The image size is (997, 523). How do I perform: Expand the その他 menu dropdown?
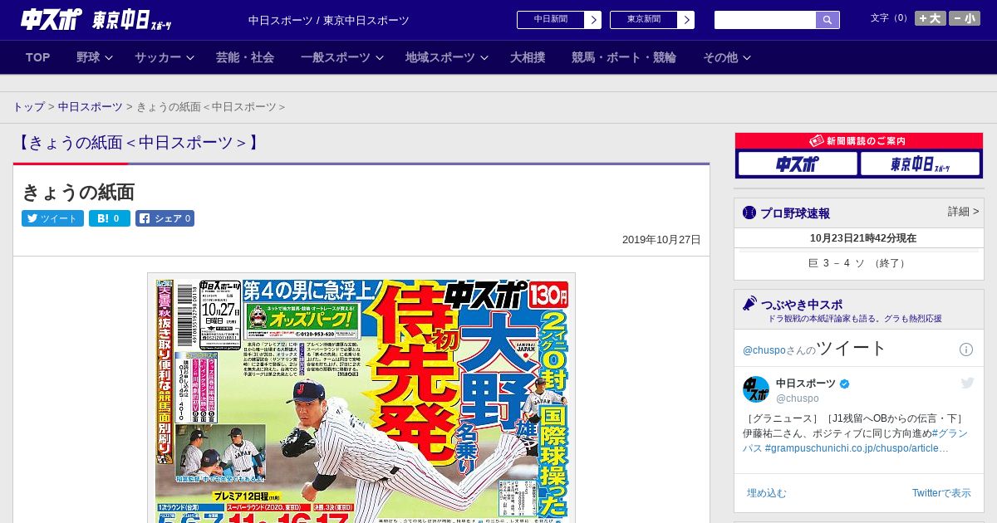pos(727,57)
